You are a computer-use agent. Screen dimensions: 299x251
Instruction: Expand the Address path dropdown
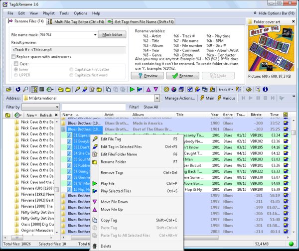(x=157, y=99)
